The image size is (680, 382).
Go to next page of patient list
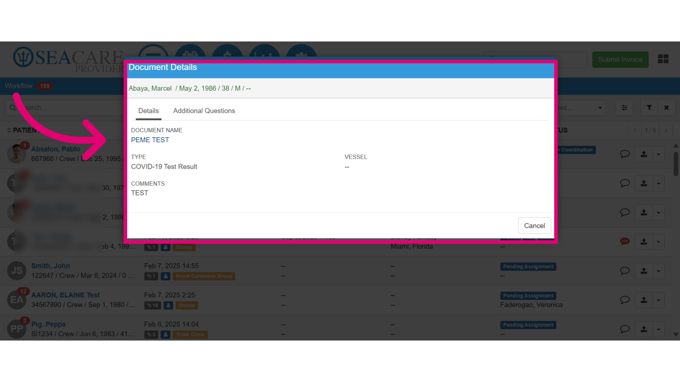point(666,131)
